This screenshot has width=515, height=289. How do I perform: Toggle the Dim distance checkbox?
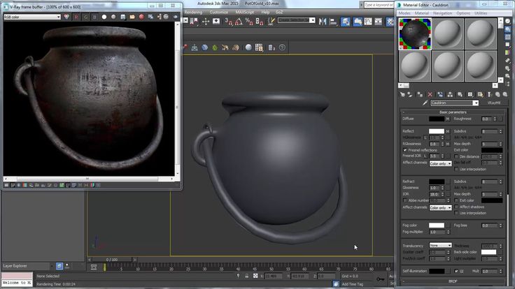pos(456,156)
